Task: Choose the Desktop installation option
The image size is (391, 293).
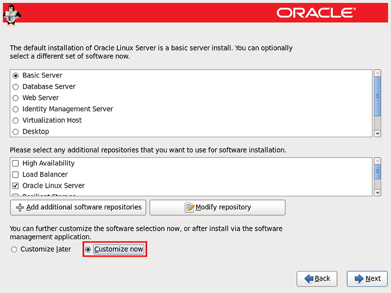Action: [x=15, y=131]
